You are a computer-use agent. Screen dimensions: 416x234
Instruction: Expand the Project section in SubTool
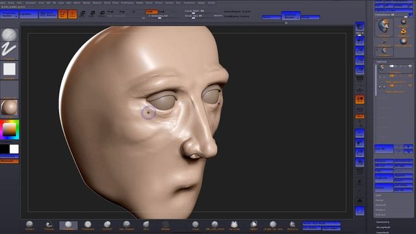click(x=380, y=210)
